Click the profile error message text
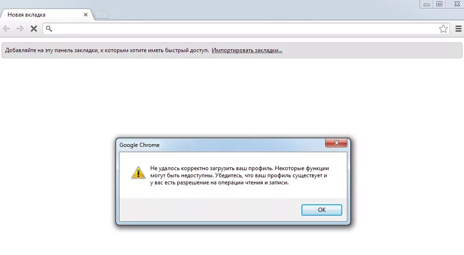The width and height of the screenshot is (464, 255). coord(239,175)
